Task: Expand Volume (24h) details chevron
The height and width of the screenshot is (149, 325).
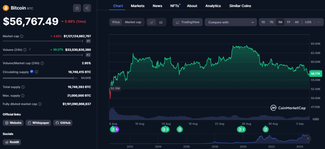Action: tap(30, 50)
